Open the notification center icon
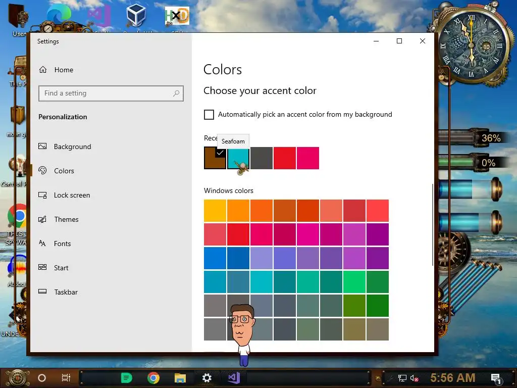Screen dimensions: 517x388 click(496, 379)
